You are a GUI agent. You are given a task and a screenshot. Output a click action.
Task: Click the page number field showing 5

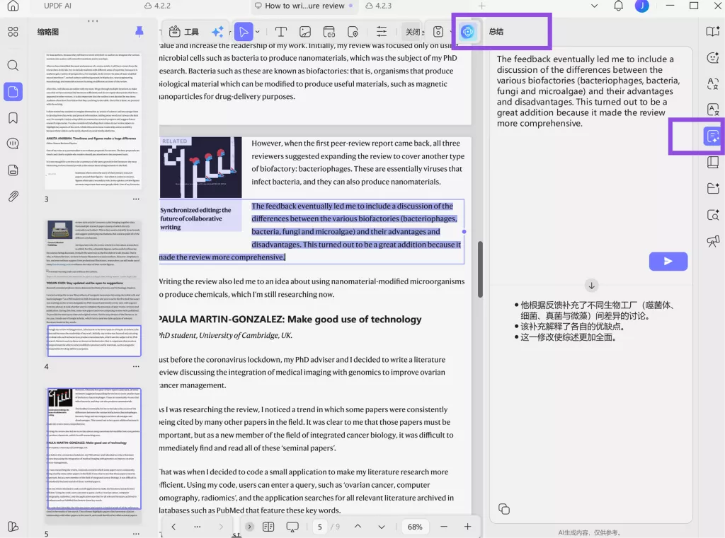pyautogui.click(x=320, y=527)
